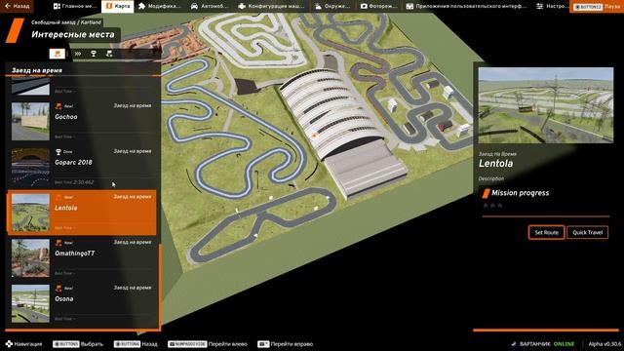Select the Lentola list entry
Screen dimensions: 624x351
click(82, 213)
